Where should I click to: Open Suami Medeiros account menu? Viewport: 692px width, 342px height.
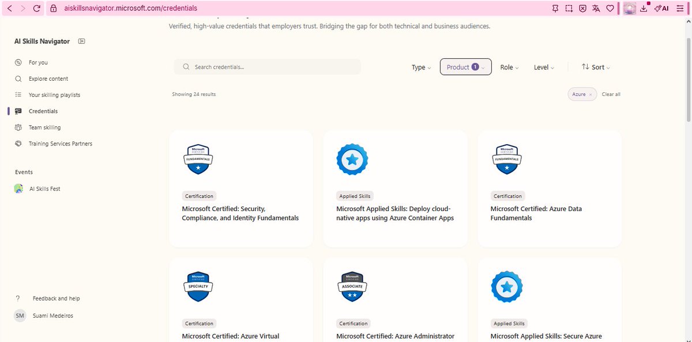(x=53, y=315)
